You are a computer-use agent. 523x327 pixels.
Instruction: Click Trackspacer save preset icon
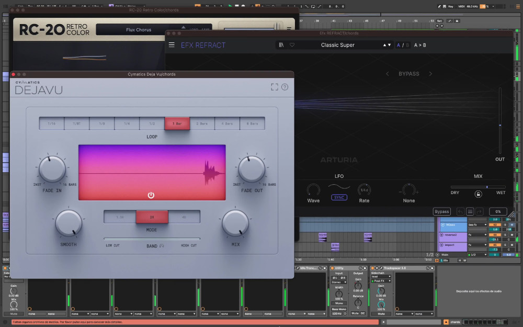(x=432, y=268)
